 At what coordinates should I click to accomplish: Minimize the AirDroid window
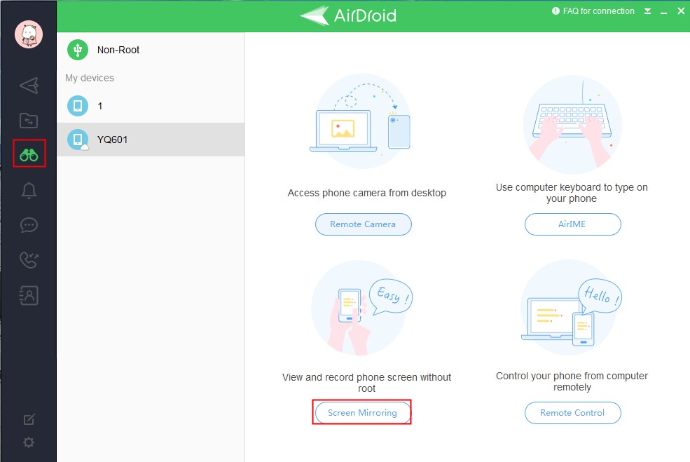[664, 12]
